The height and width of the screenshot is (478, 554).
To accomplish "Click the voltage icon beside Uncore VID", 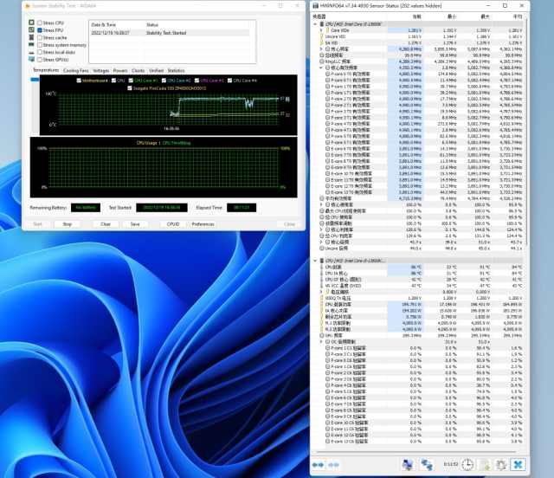I will click(x=322, y=36).
